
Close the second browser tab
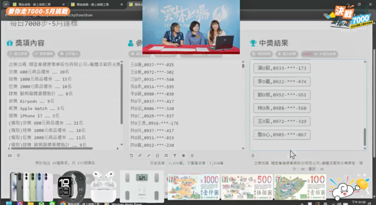(x=122, y=4)
